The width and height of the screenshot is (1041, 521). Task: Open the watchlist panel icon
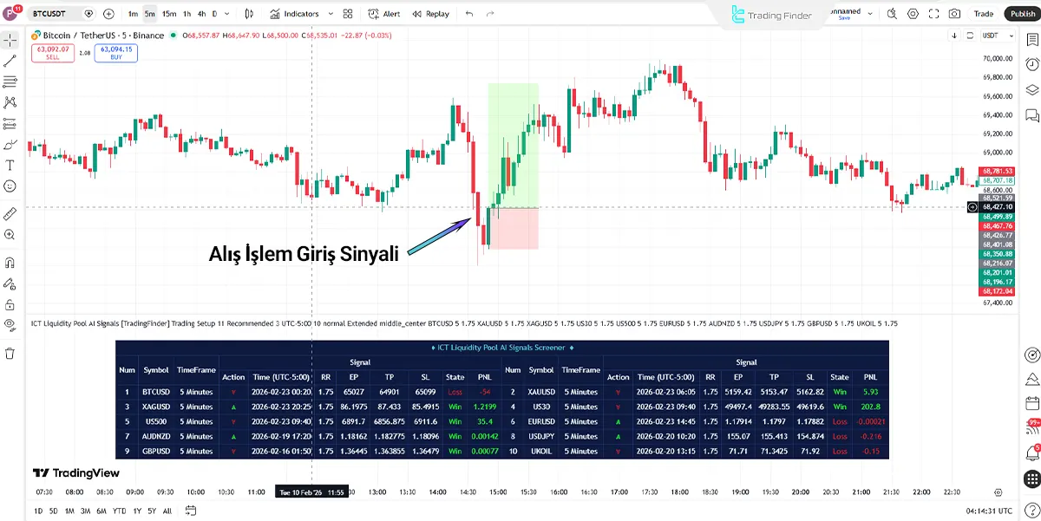tap(1032, 40)
